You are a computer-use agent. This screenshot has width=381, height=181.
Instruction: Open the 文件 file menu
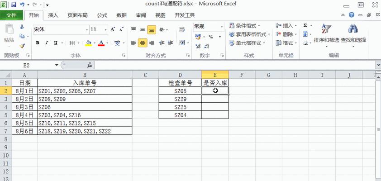coord(11,15)
